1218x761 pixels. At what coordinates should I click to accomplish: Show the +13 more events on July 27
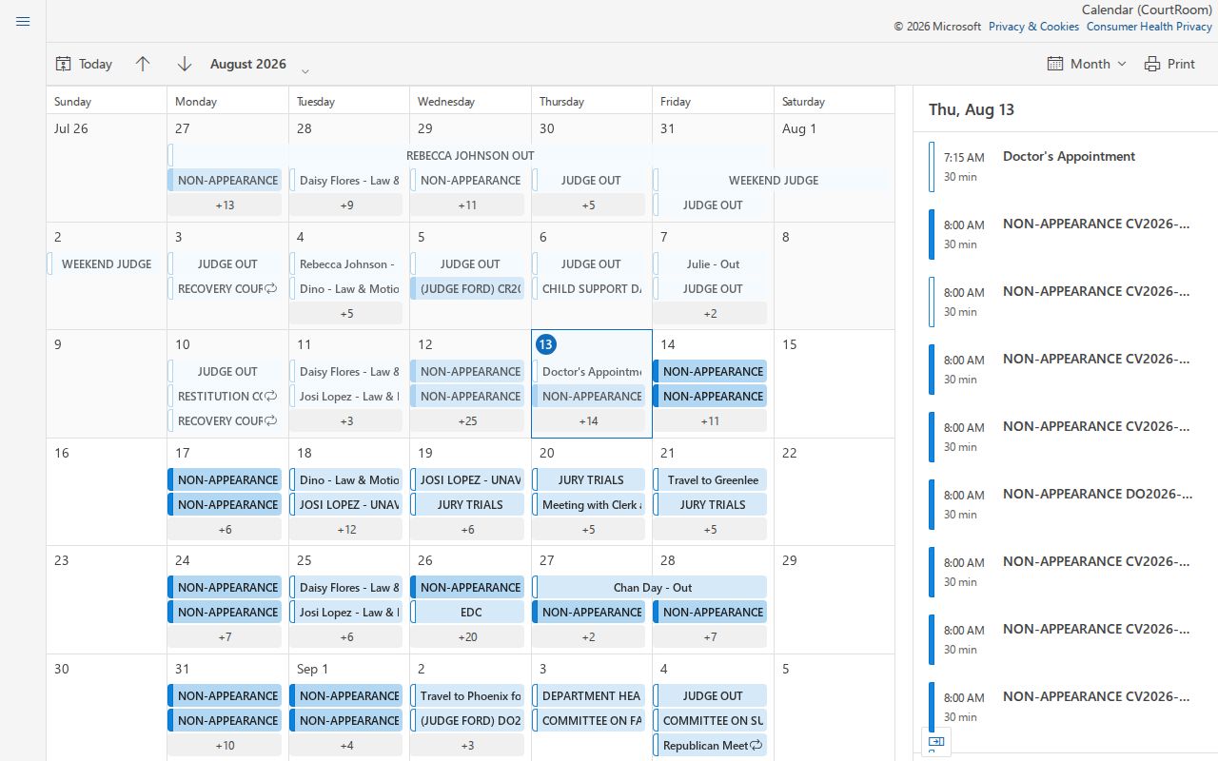coord(226,205)
